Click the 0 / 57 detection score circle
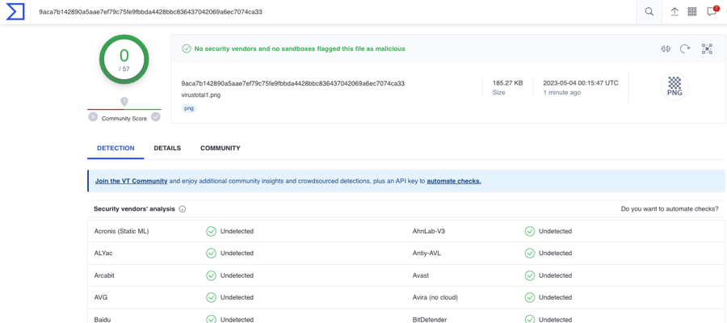 [x=124, y=59]
